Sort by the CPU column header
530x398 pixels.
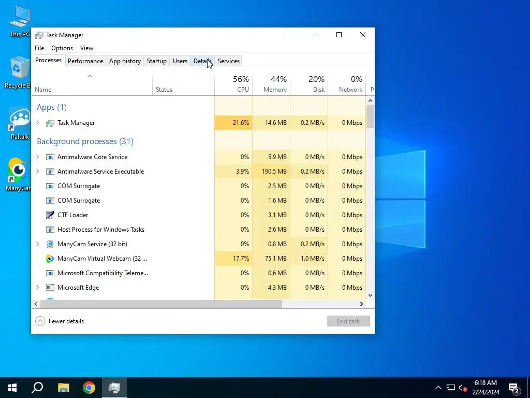(233, 86)
